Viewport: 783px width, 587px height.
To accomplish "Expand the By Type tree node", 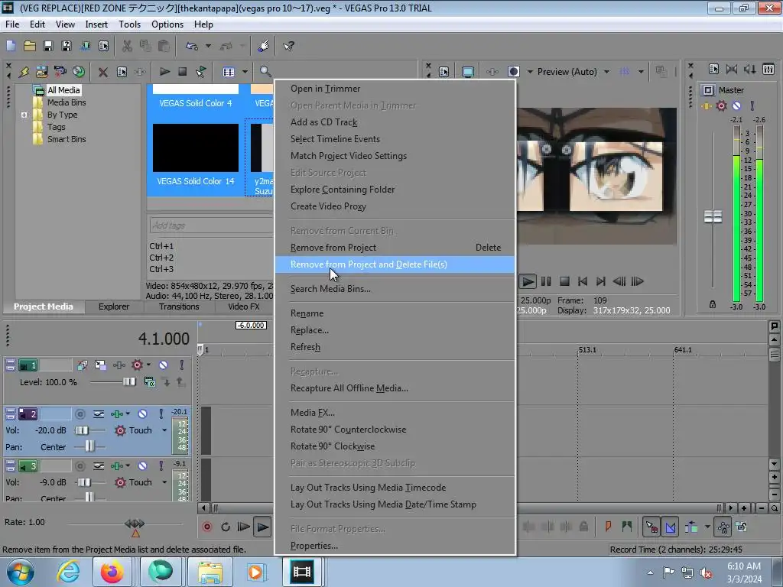I will [x=24, y=115].
